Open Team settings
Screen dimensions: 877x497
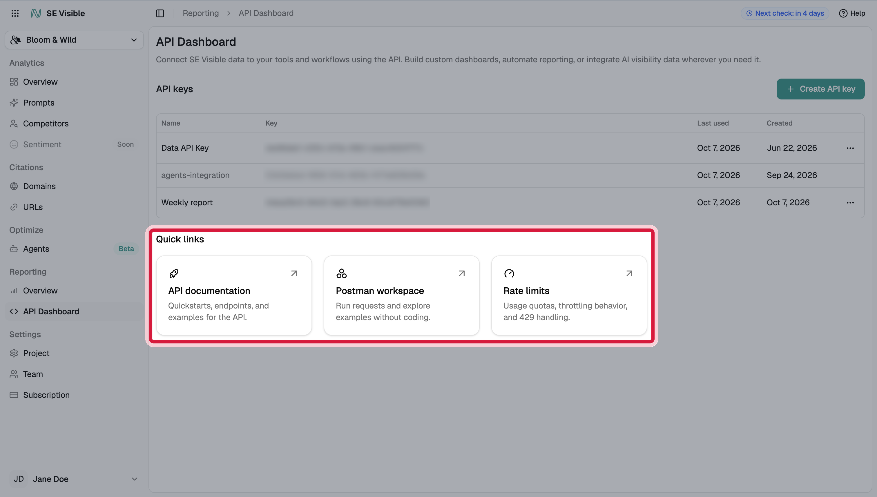coord(74,374)
